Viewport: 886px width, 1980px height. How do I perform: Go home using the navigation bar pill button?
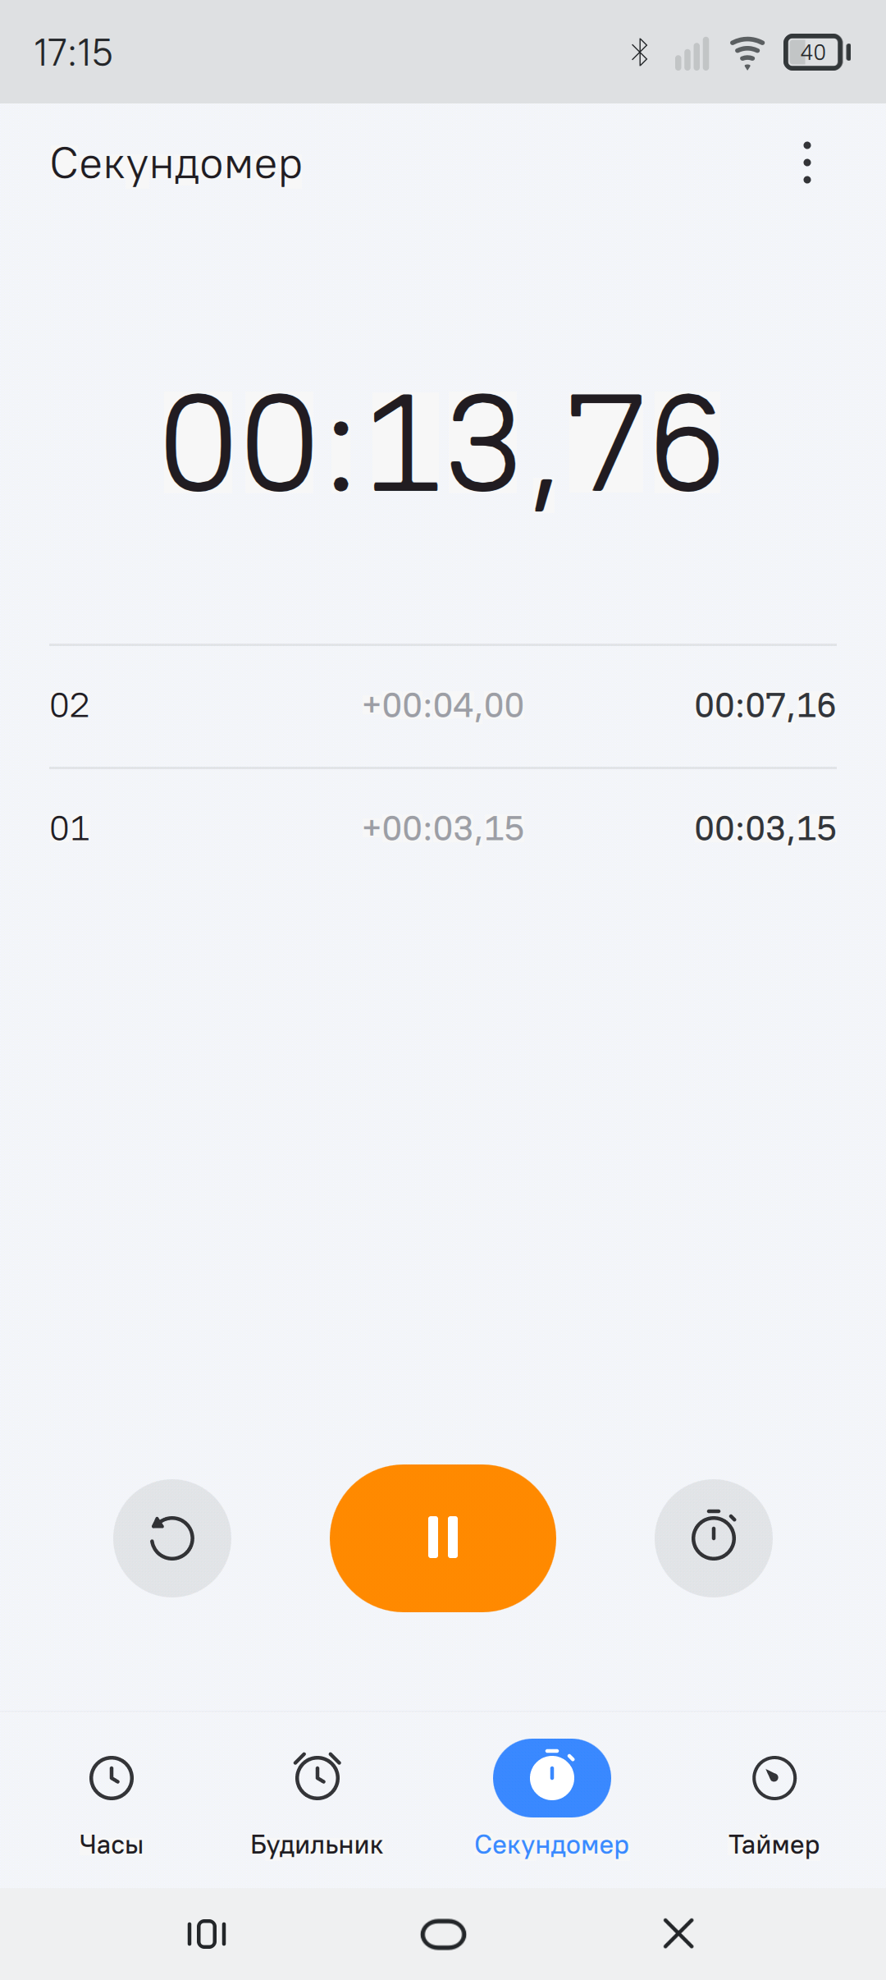pyautogui.click(x=443, y=1934)
